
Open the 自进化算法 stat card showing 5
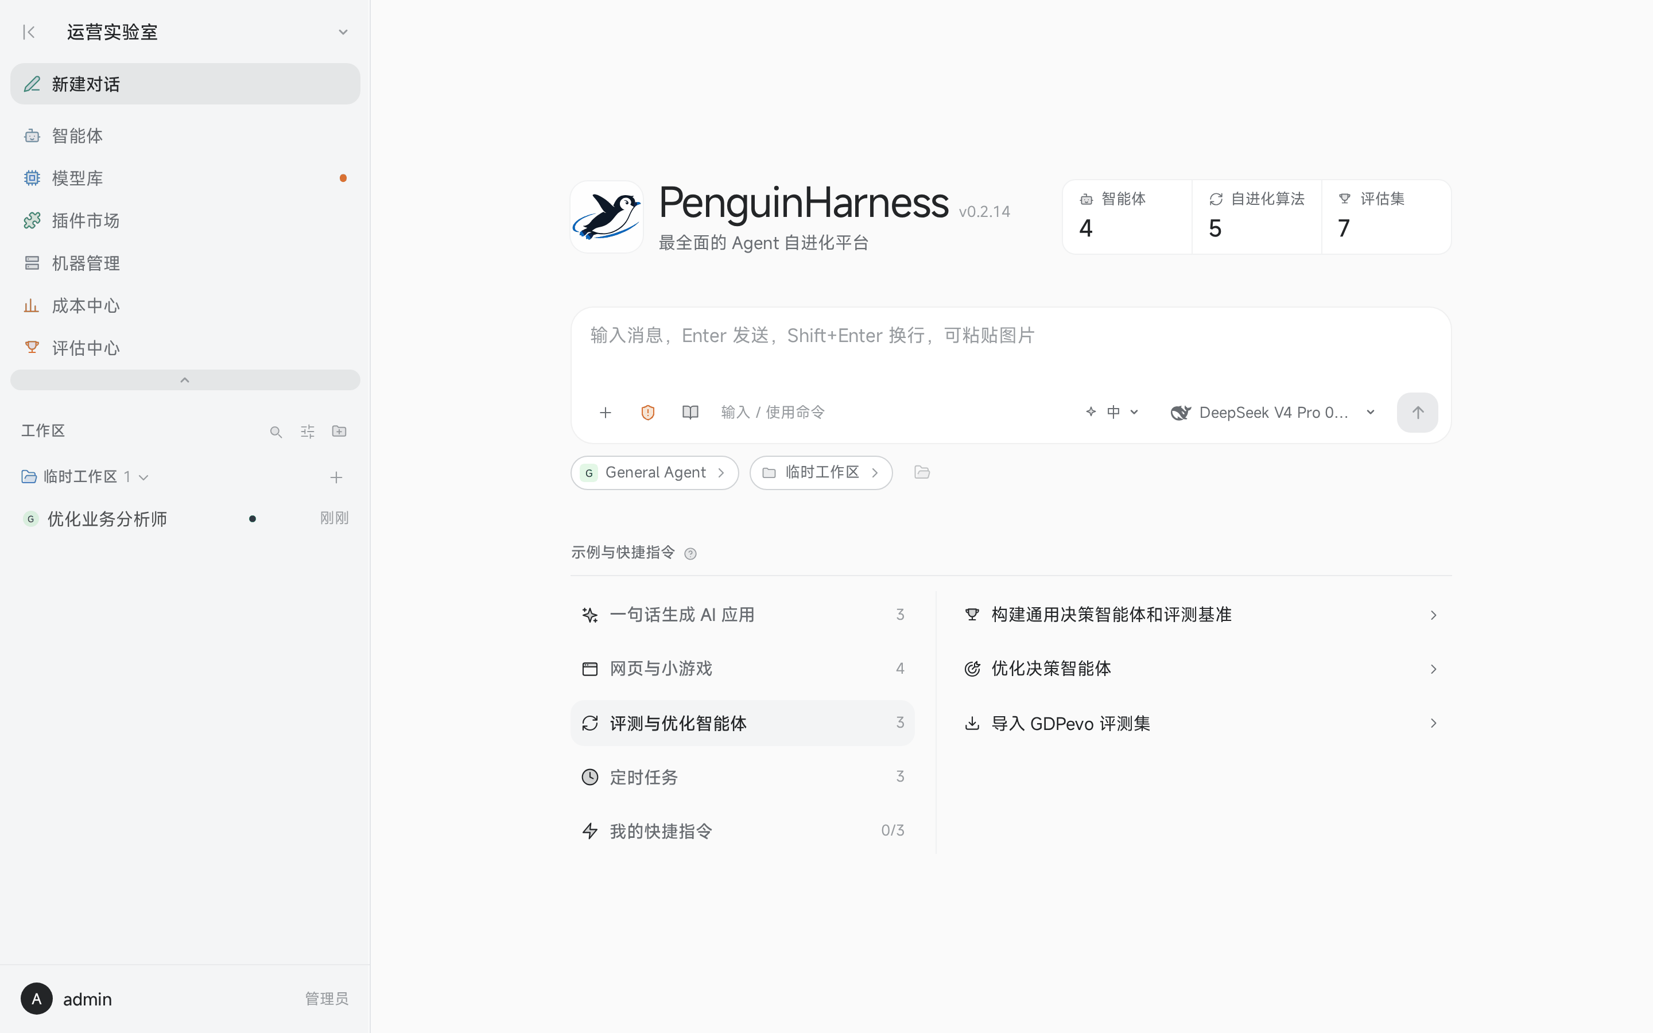[x=1257, y=216]
